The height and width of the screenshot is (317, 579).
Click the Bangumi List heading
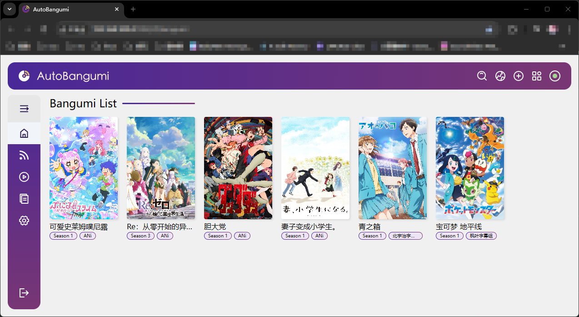click(83, 104)
